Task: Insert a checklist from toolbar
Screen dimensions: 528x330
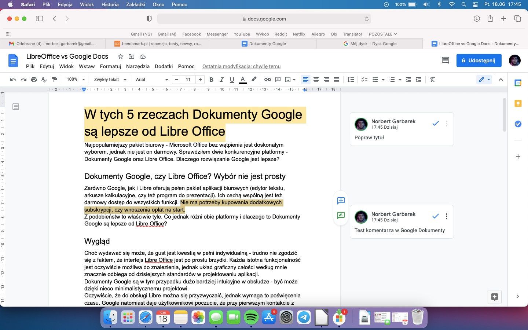Action: pyautogui.click(x=364, y=80)
